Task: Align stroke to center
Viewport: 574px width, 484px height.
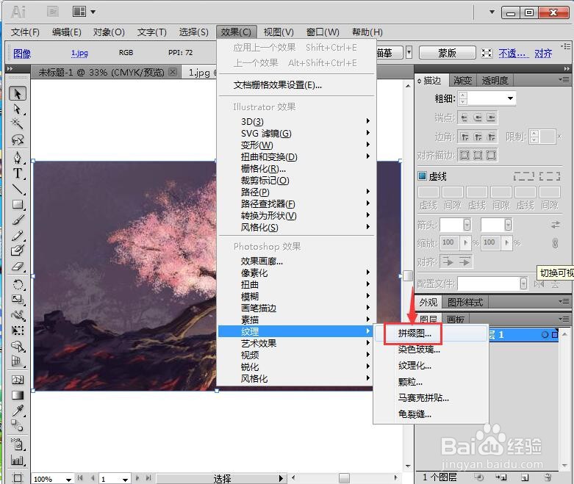Action: 464,155
